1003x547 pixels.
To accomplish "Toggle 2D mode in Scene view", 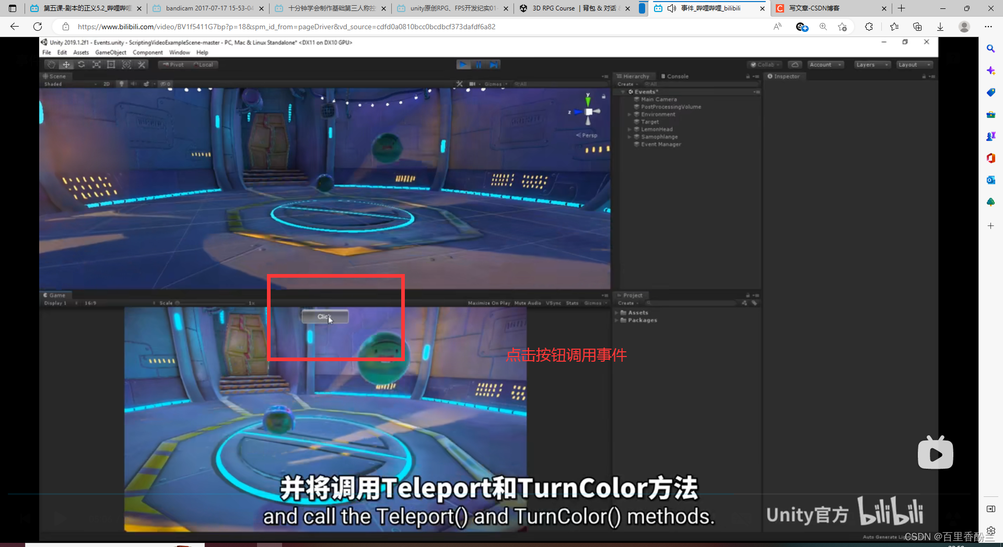I will coord(107,84).
